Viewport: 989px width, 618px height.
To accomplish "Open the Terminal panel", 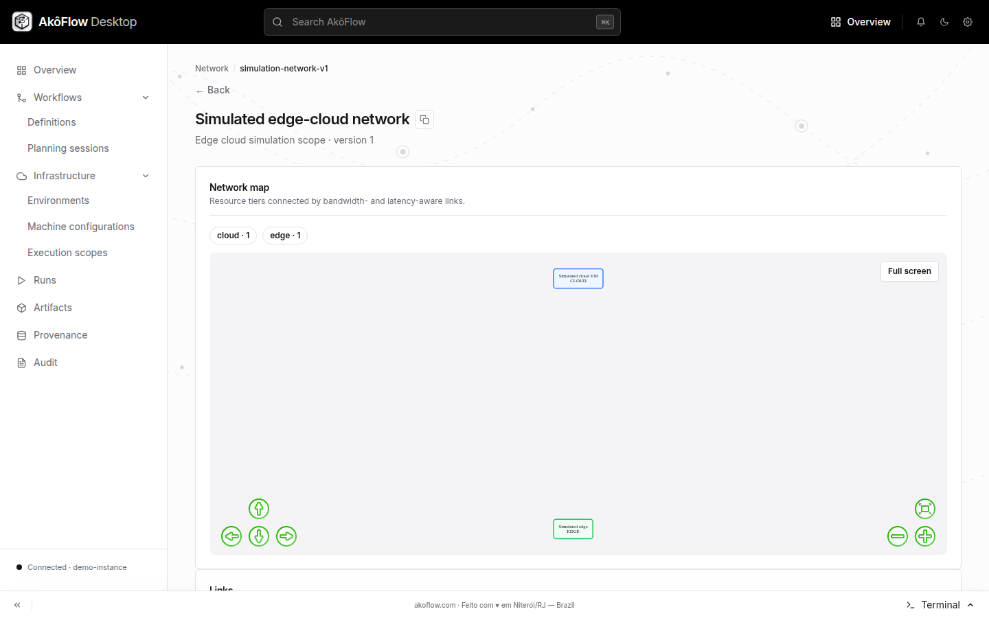I will click(940, 605).
